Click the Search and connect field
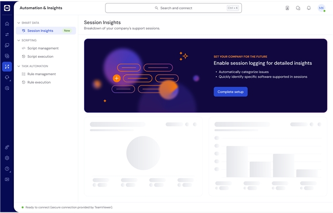Screen dimensions: 333x213 pos(173,8)
